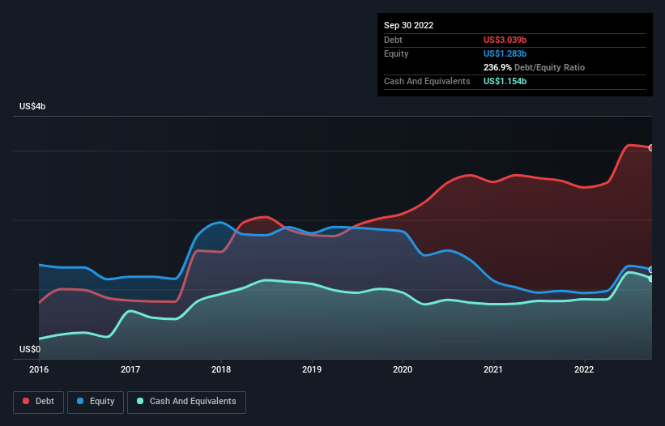The height and width of the screenshot is (426, 665).
Task: Click the 2017 x-axis label
Action: click(130, 369)
